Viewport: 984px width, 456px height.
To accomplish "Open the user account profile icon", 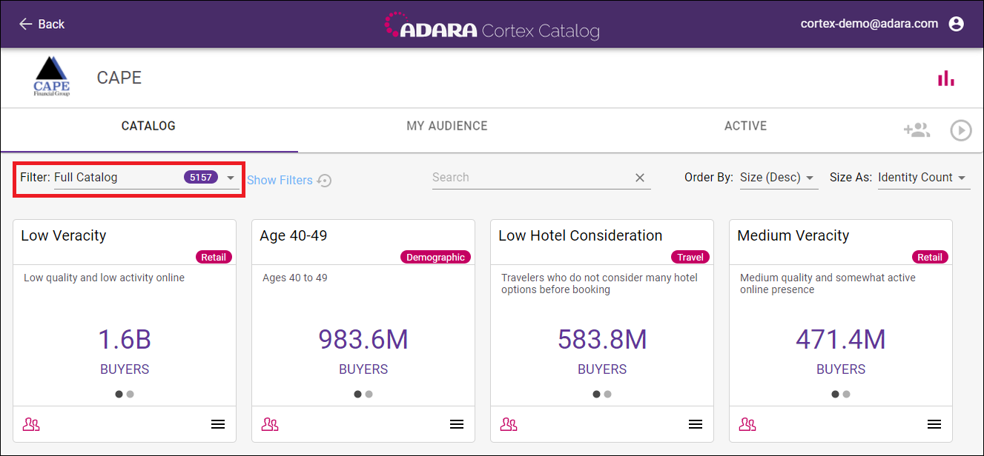I will [957, 24].
